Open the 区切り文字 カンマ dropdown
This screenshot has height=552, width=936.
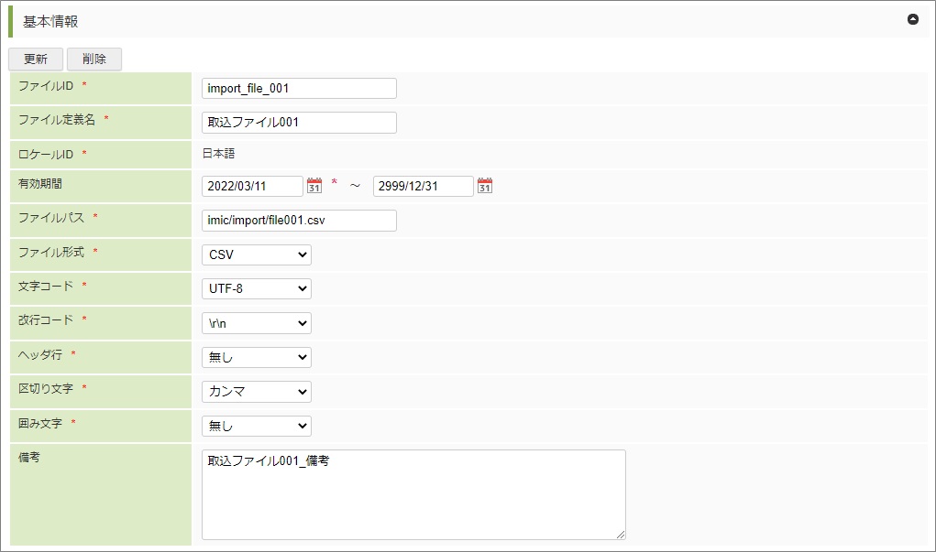point(256,392)
